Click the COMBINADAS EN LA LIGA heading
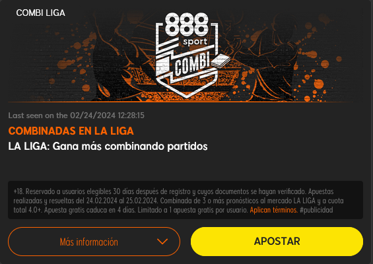The width and height of the screenshot is (373, 264). click(71, 131)
